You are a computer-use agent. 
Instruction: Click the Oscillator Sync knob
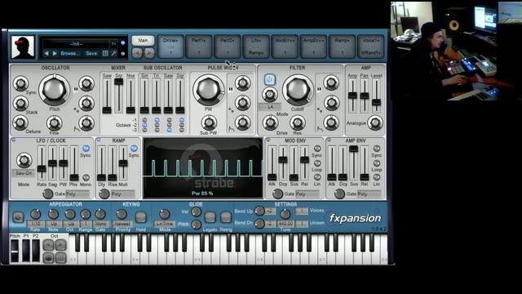tap(20, 83)
